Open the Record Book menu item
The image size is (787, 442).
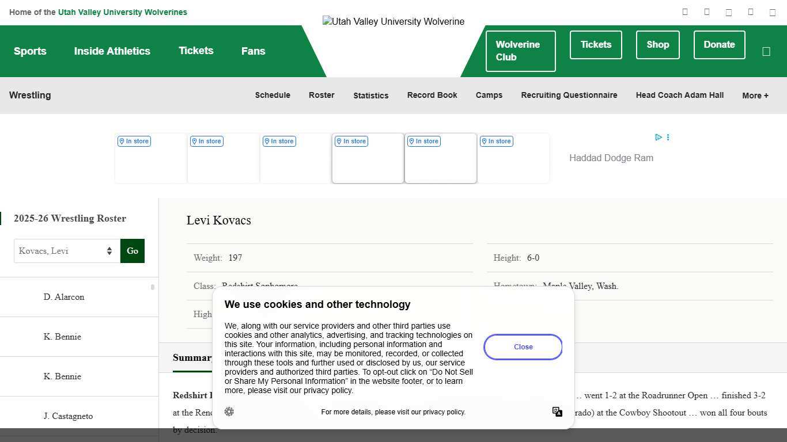pos(432,95)
